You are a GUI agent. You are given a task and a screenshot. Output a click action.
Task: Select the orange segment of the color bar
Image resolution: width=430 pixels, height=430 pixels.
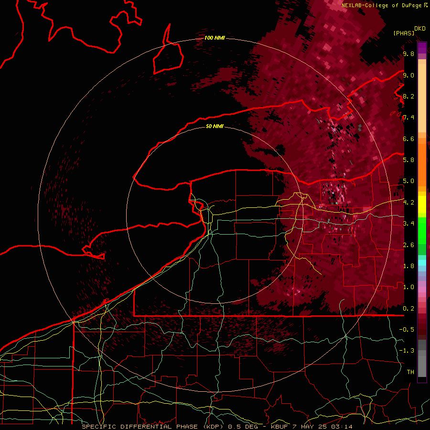pyautogui.click(x=422, y=165)
